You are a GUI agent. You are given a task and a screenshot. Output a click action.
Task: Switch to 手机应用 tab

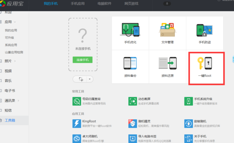tap(78, 4)
